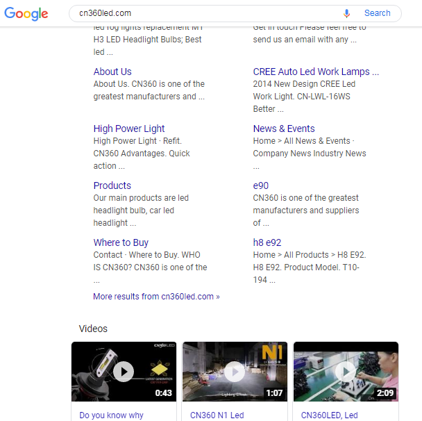Click 'Our main products are led' snippet
The image size is (422, 421).
tap(141, 198)
